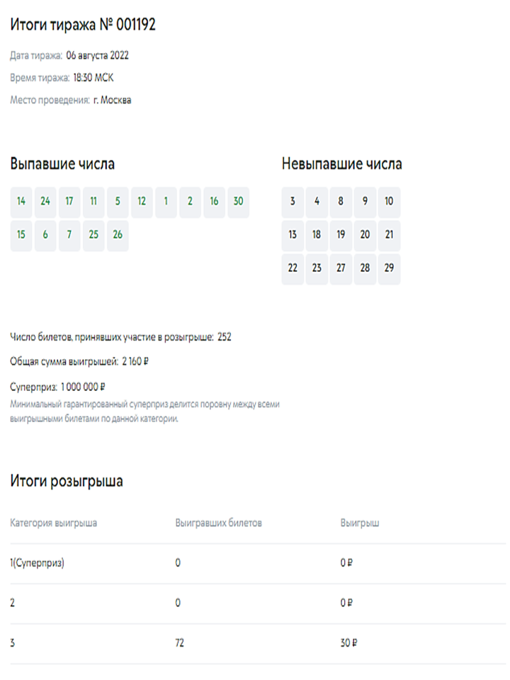Click drawn number 14 tile
Image resolution: width=510 pixels, height=680 pixels.
tap(21, 202)
